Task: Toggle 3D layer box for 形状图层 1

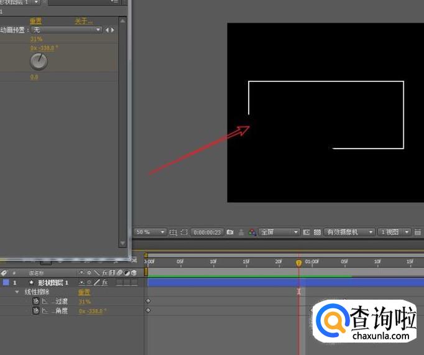Action: click(x=134, y=283)
